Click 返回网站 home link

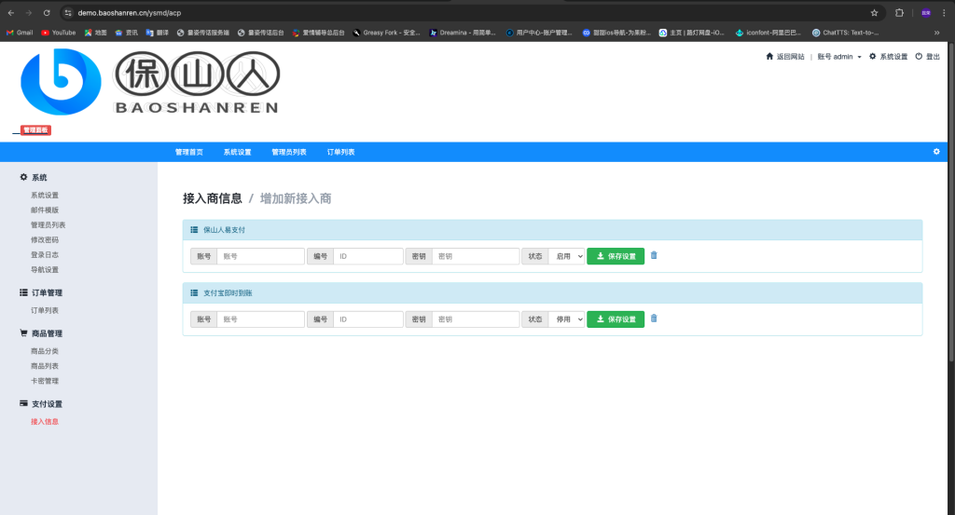click(x=785, y=57)
